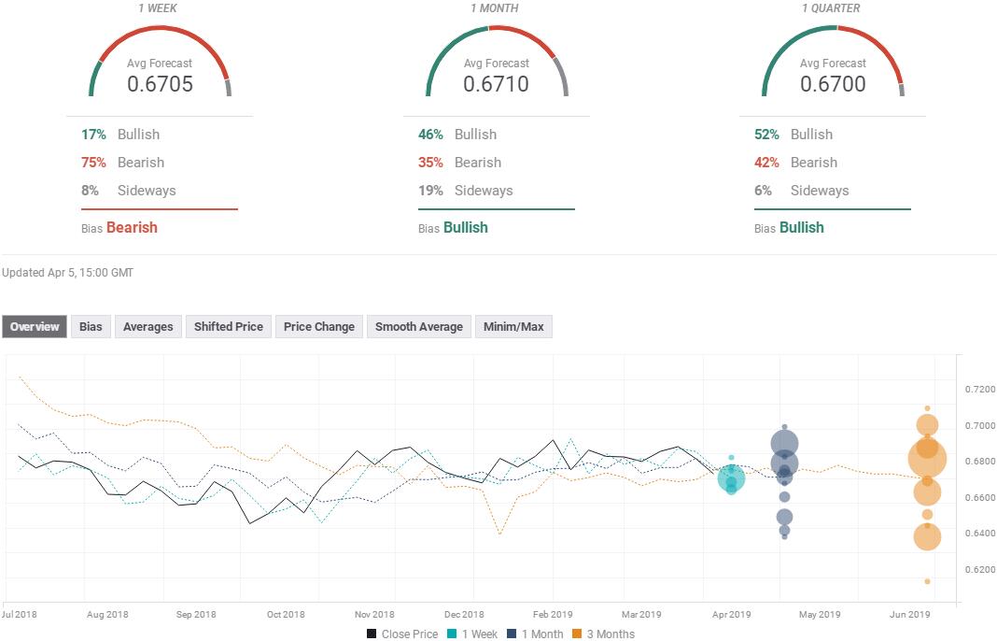997x641 pixels.
Task: Click the largest orange bubble at Jun 2019
Action: [927, 459]
